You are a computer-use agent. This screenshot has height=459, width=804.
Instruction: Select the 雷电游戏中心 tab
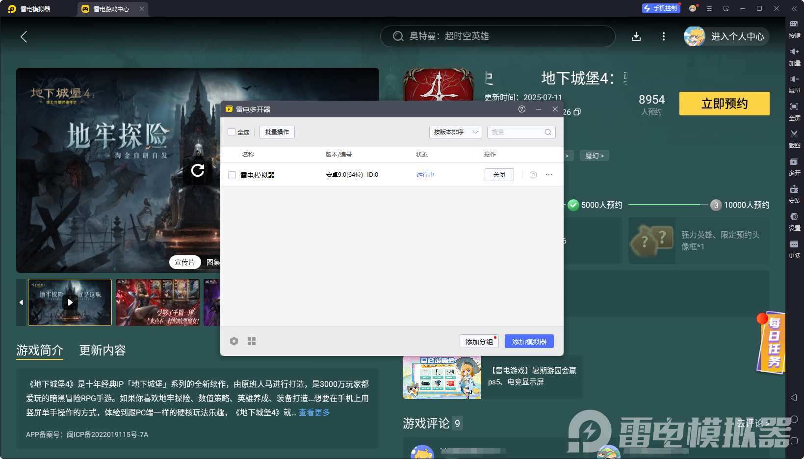(x=111, y=9)
